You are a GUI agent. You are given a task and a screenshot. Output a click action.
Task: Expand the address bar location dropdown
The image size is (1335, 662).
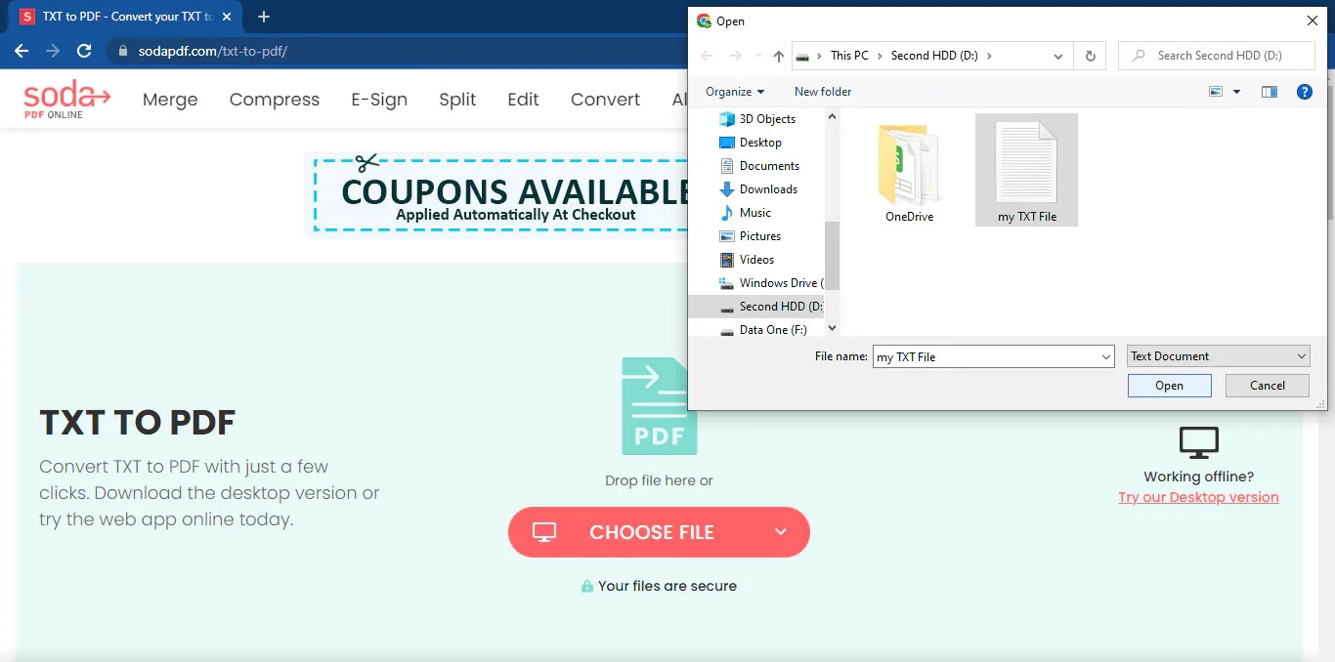coord(1057,56)
